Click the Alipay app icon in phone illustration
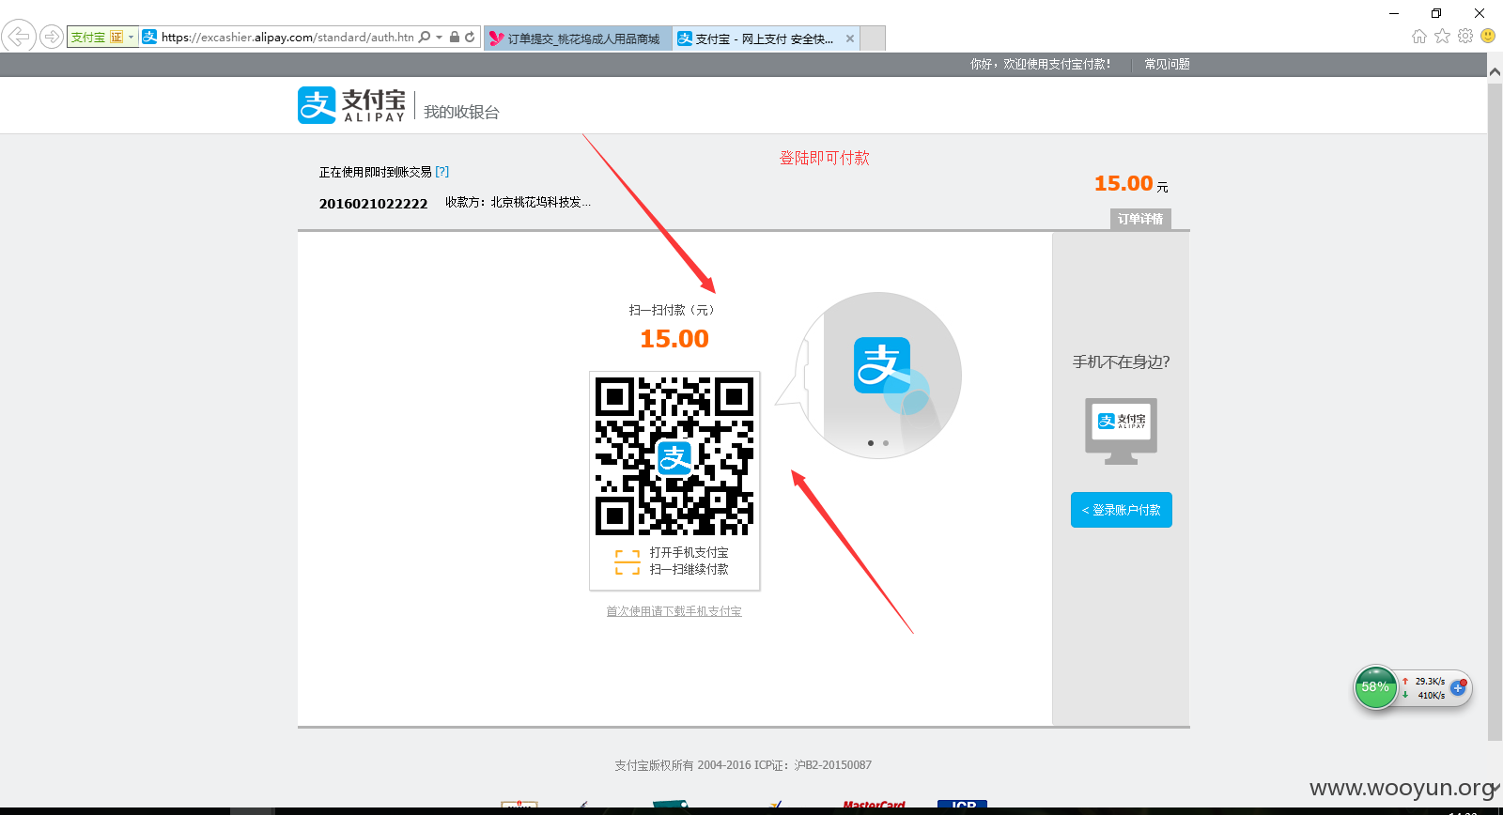Viewport: 1503px width, 815px height. [x=882, y=365]
